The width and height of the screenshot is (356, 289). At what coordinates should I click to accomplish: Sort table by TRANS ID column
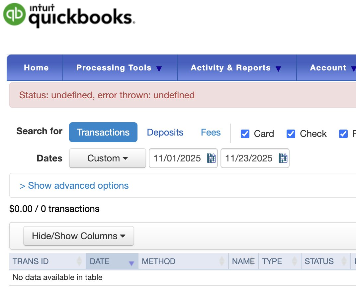(x=47, y=261)
